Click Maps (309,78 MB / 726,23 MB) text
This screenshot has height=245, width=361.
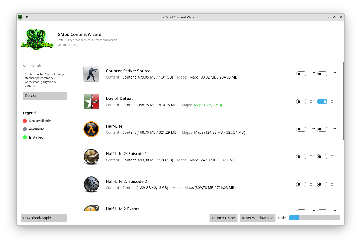click(x=210, y=188)
